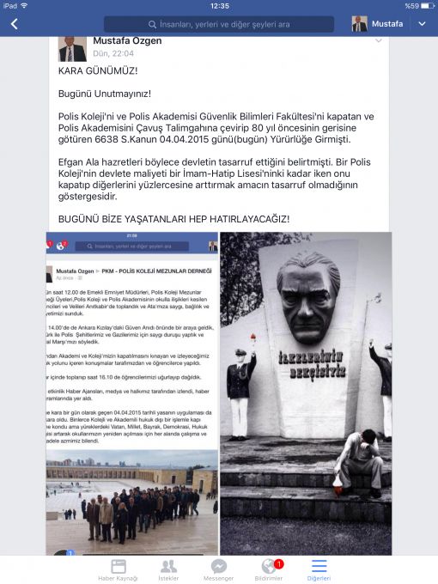Image resolution: width=438 pixels, height=584 pixels.
Task: Open Mustafa Özgen author avatar
Action: coord(72,49)
